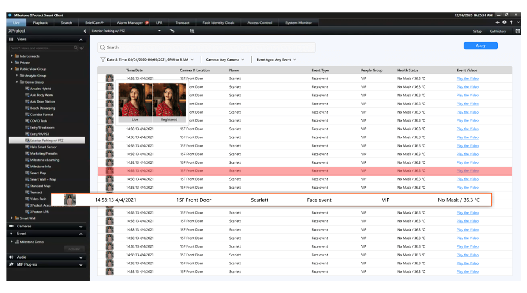Click the Camera & Location column header

coord(195,70)
